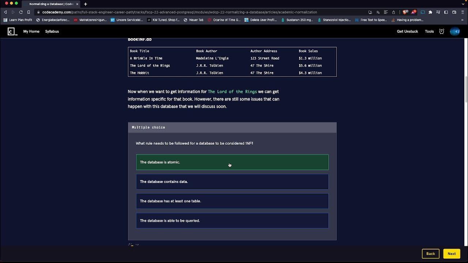
Task: Open the Unsere Servicelei... bookmark
Action: pyautogui.click(x=127, y=20)
